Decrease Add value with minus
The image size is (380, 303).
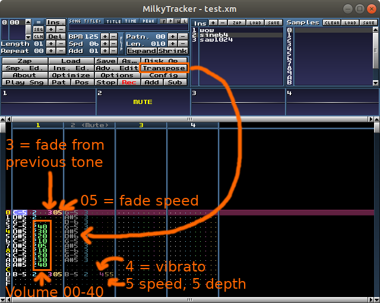click(x=113, y=51)
